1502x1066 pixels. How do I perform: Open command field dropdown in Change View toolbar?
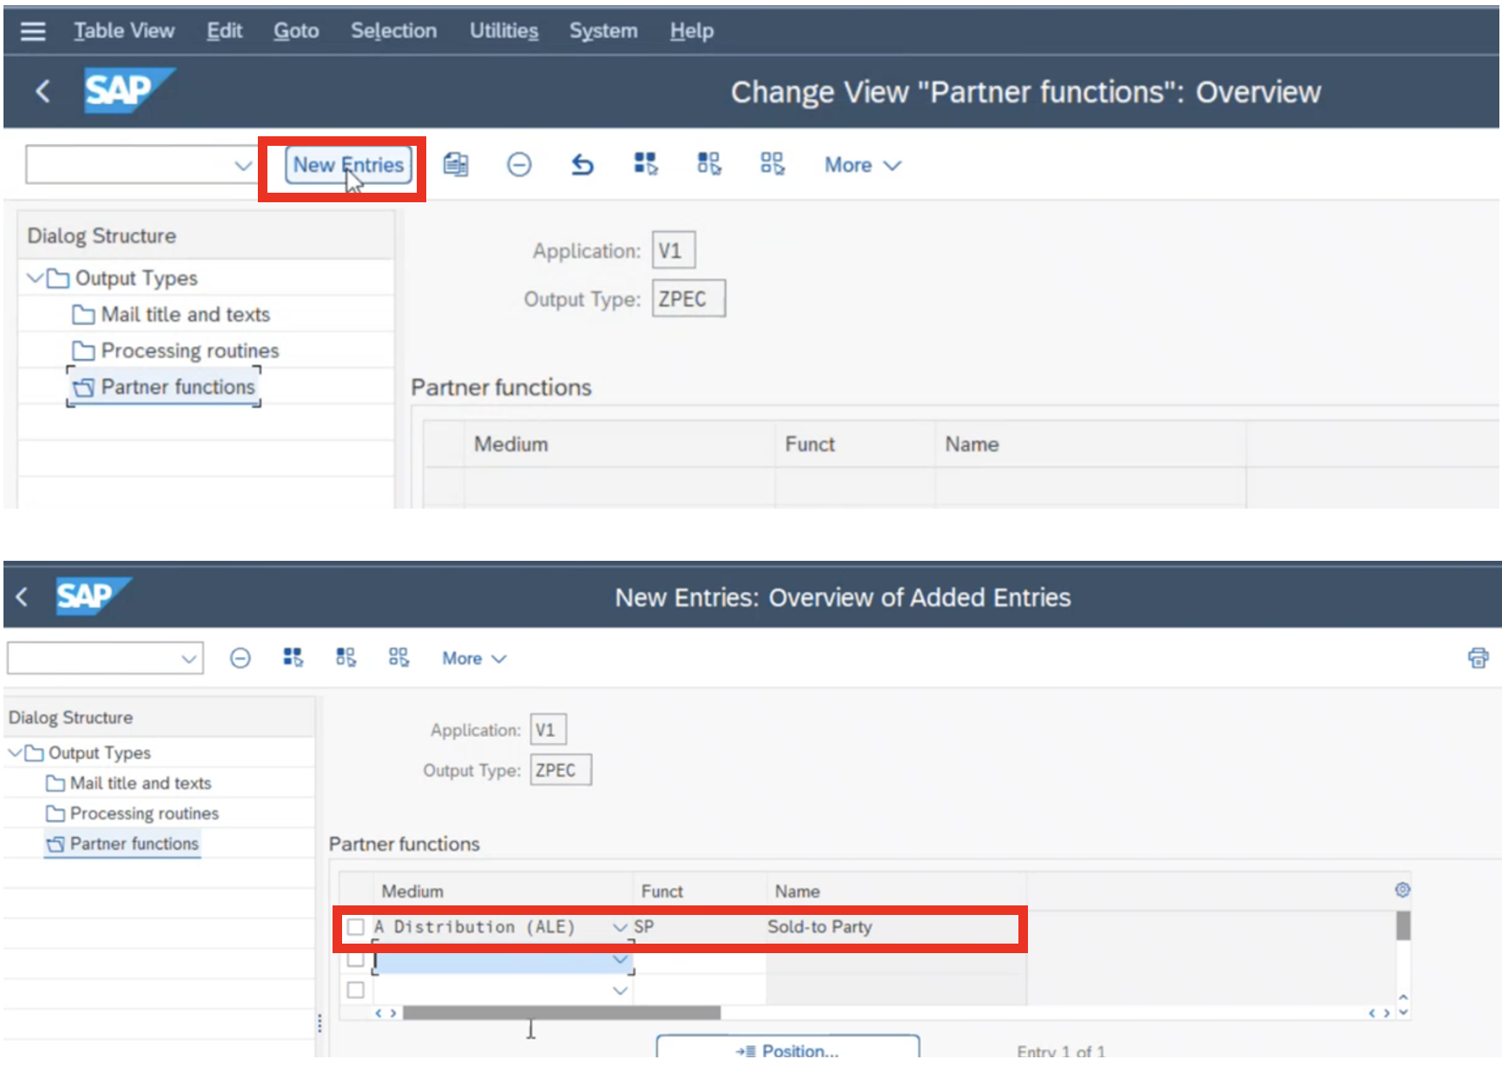coord(243,165)
